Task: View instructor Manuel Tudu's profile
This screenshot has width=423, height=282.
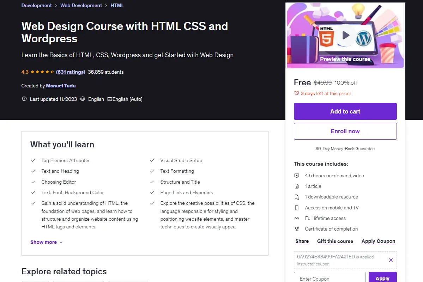Action: (61, 86)
